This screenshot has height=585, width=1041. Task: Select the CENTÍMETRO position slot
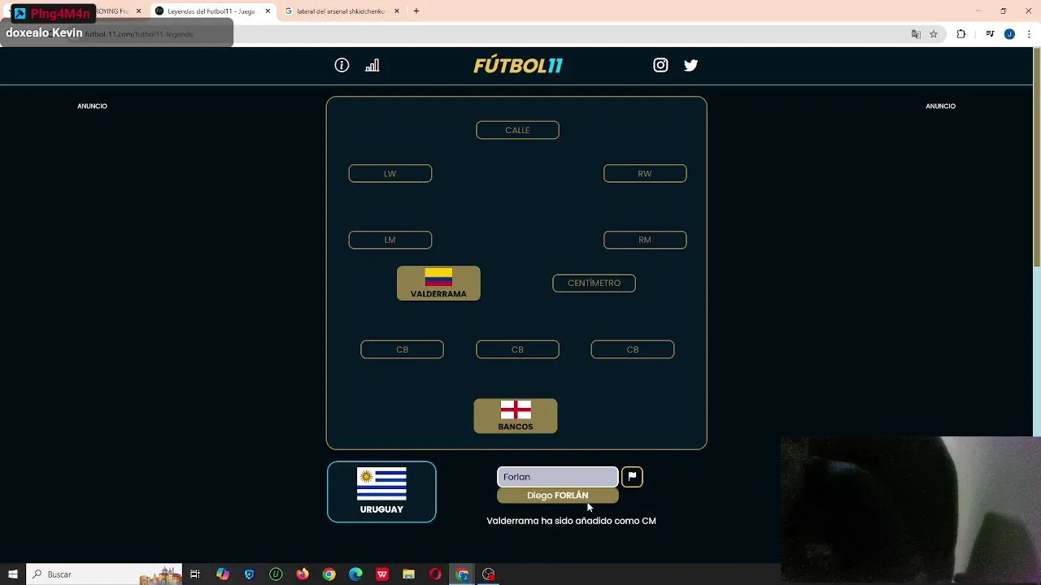[x=594, y=283]
